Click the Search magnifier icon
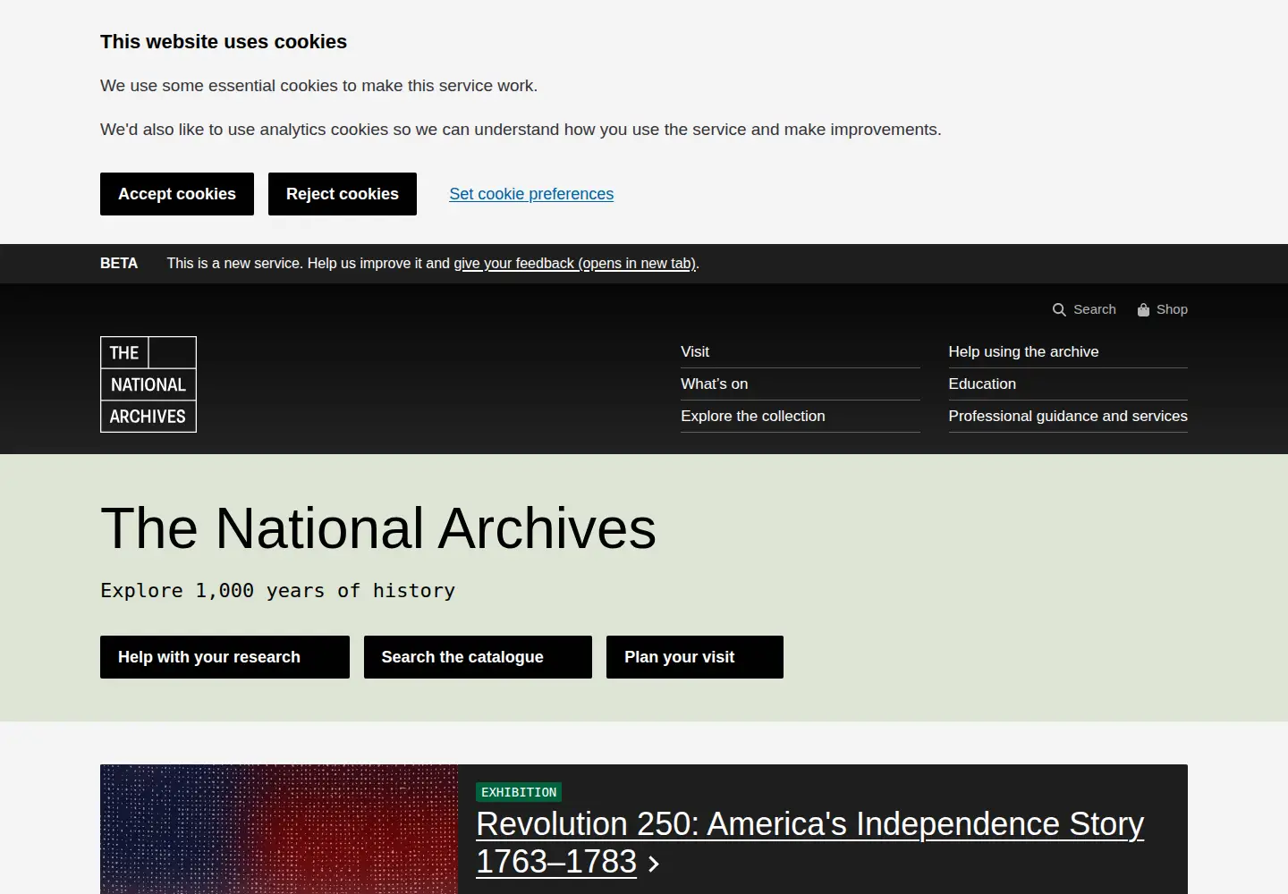 (1059, 309)
